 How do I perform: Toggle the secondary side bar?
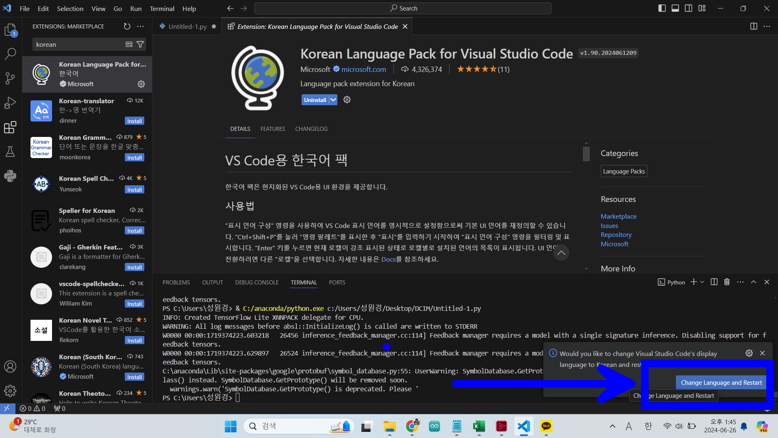689,8
